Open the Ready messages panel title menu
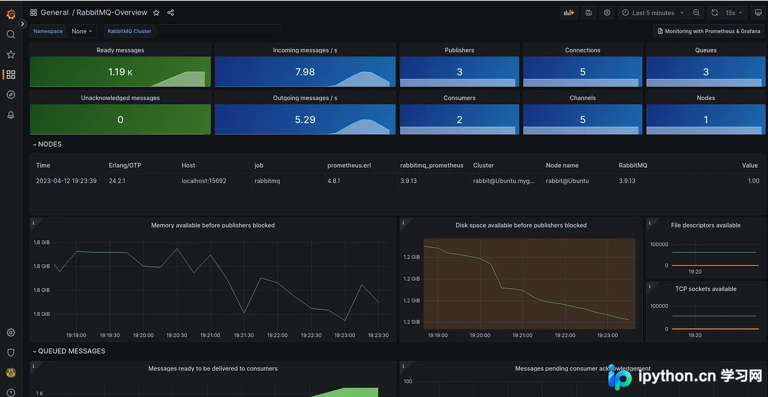 [x=120, y=50]
